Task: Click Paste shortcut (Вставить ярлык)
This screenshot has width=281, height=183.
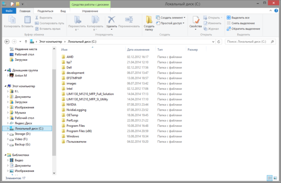Action: (48, 28)
